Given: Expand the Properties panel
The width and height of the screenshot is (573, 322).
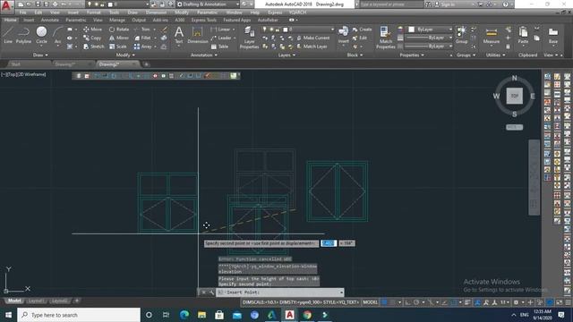Looking at the screenshot, I should 412,55.
